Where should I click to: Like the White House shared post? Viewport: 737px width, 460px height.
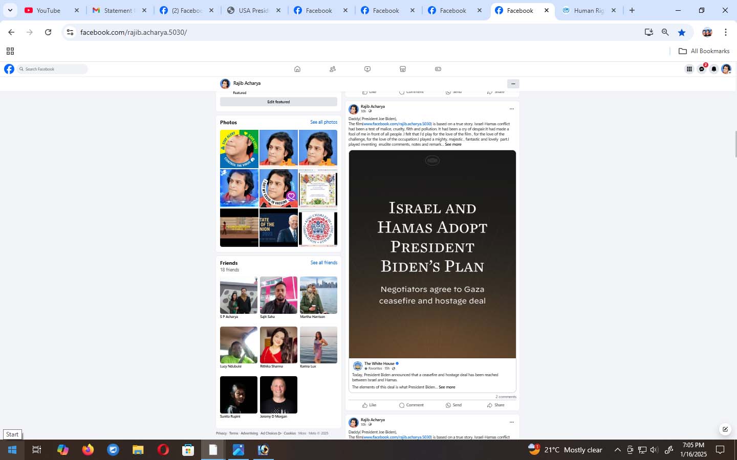[x=369, y=405]
